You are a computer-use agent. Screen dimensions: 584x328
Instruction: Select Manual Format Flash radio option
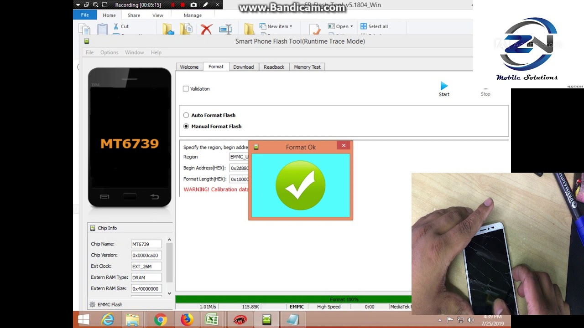tap(186, 126)
